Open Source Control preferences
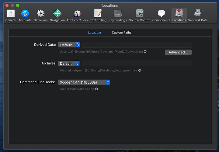 (140, 16)
